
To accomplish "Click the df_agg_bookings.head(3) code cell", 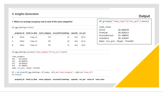I will (54, 27).
